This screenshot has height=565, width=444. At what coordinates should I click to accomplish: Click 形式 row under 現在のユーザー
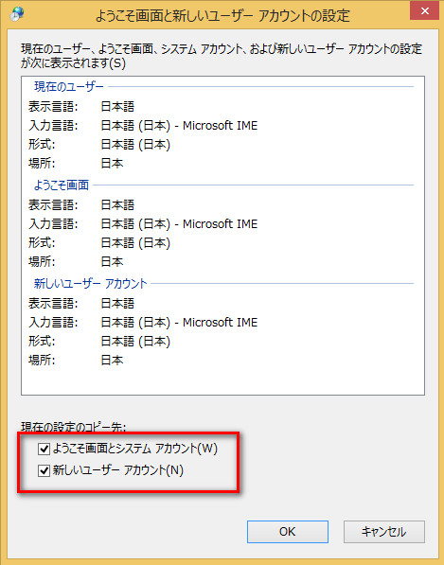(99, 145)
